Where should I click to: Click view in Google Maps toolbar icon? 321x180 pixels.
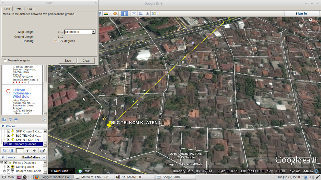(x=154, y=14)
